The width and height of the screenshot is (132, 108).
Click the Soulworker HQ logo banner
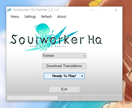click(56, 37)
